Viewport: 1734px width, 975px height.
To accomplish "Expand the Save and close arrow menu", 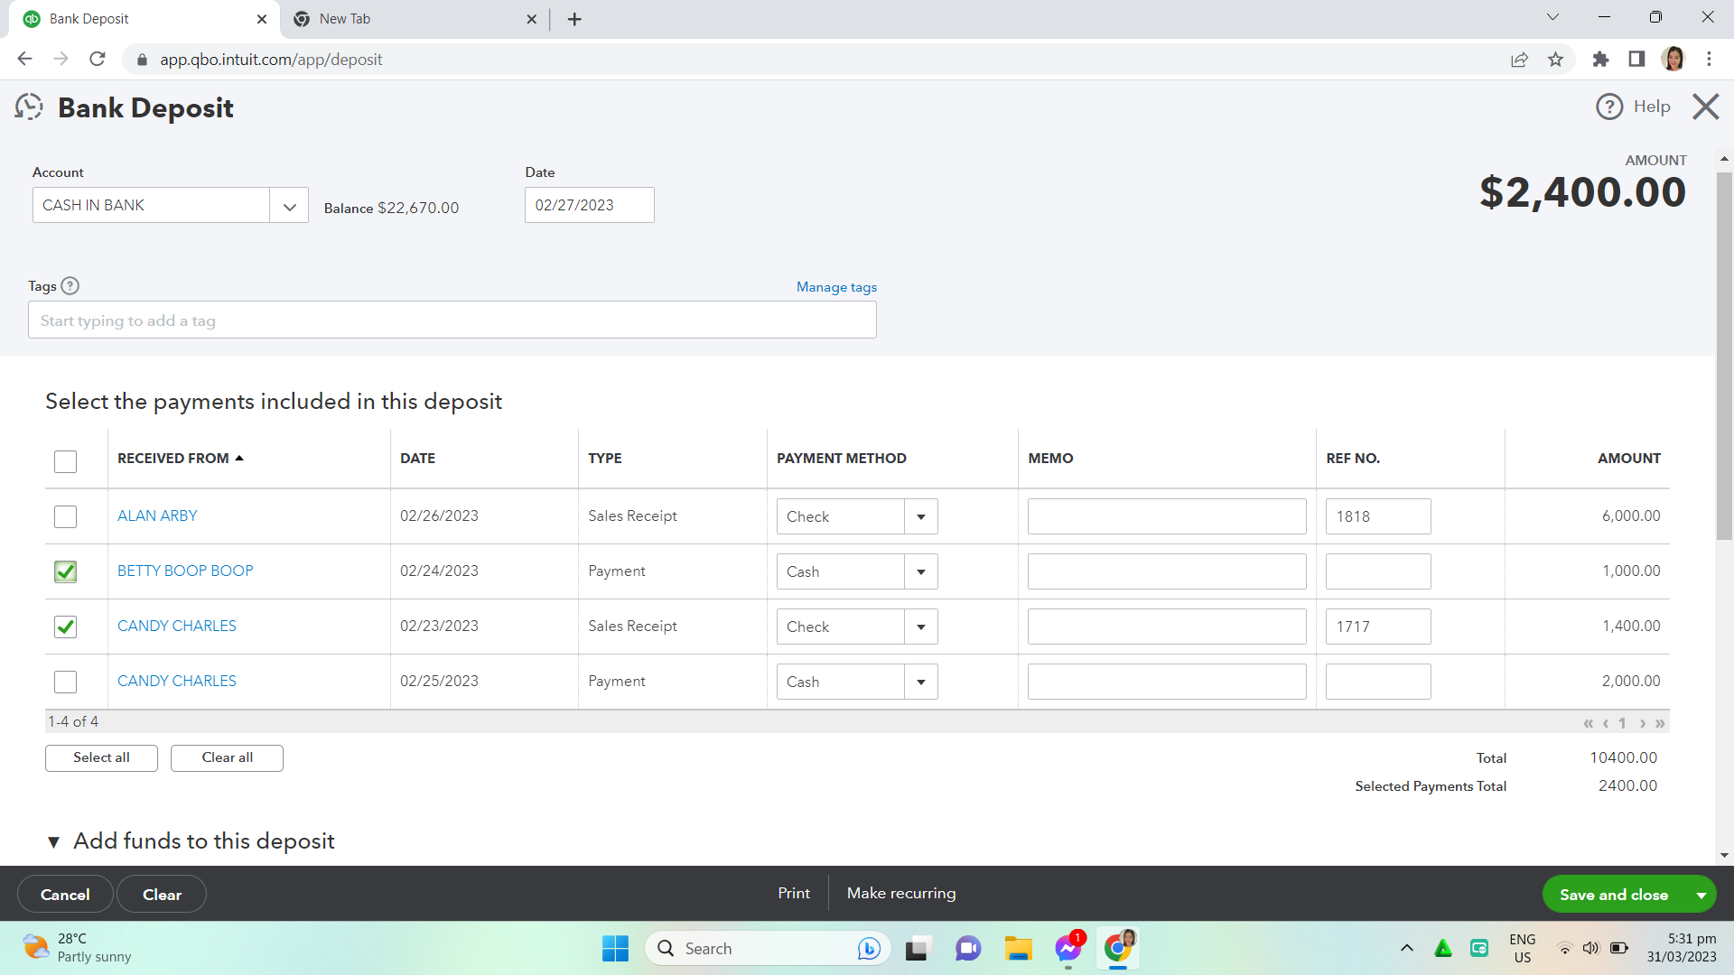I will tap(1701, 895).
